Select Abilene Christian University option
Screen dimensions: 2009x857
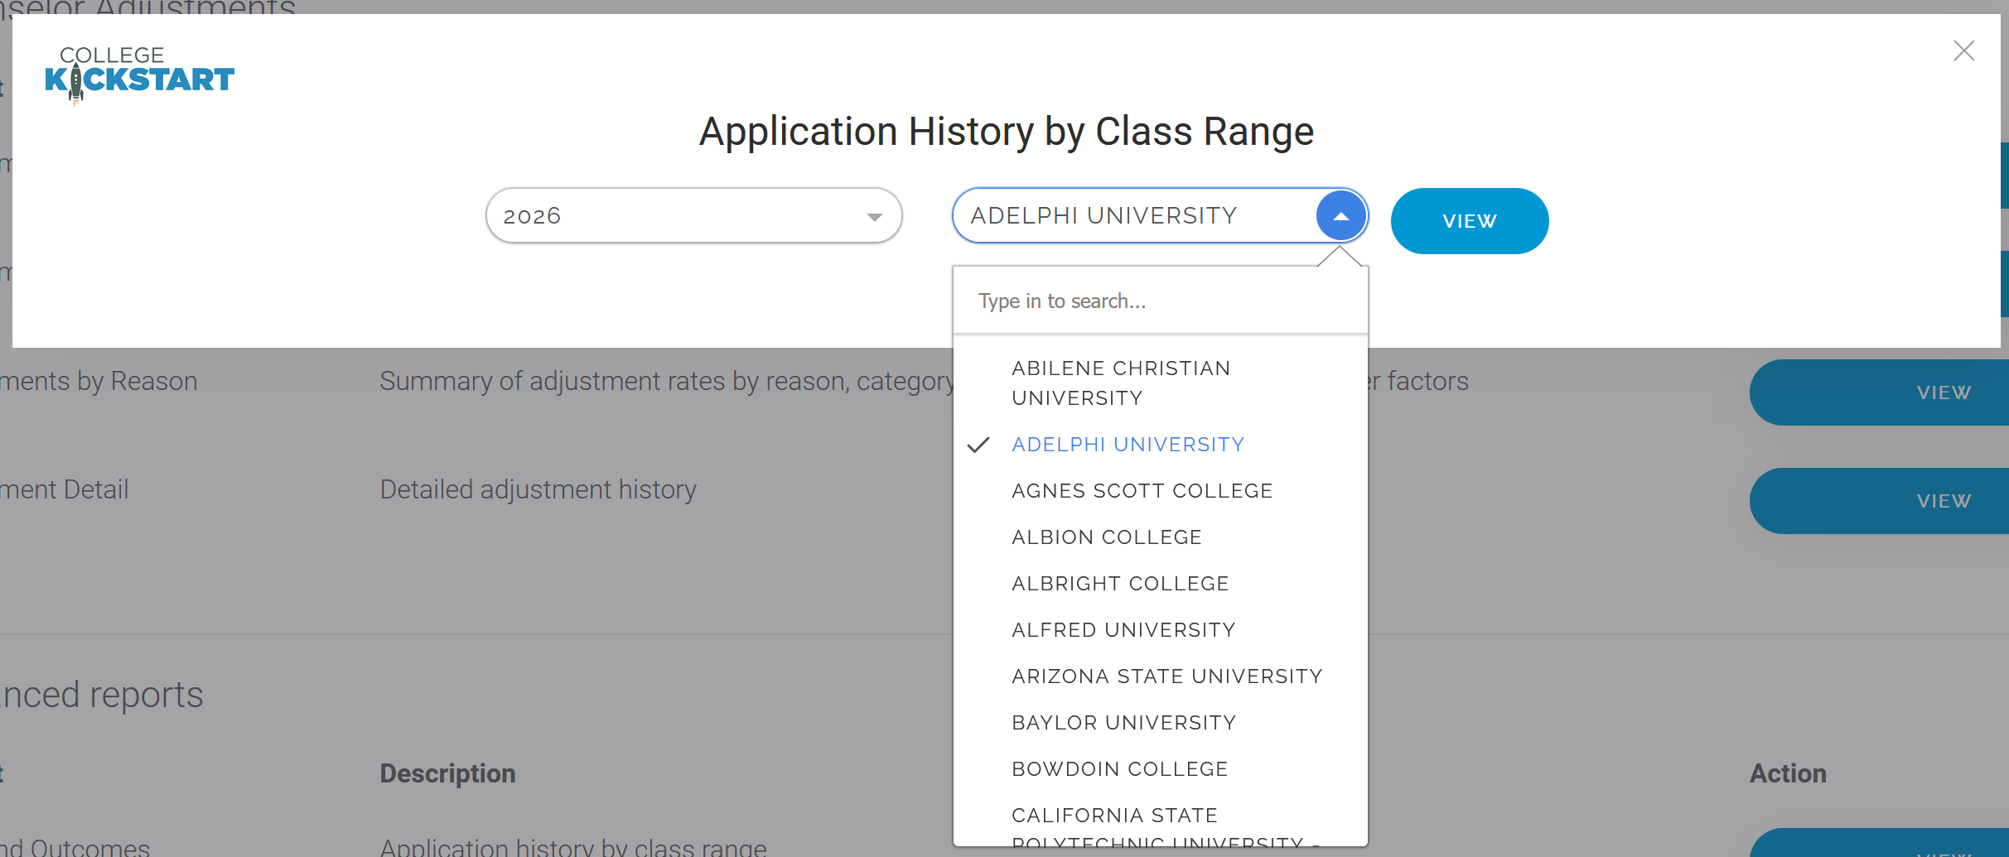pos(1160,383)
